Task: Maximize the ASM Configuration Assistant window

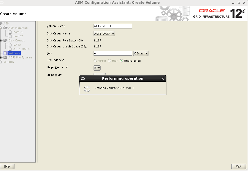Action: click(239, 3)
